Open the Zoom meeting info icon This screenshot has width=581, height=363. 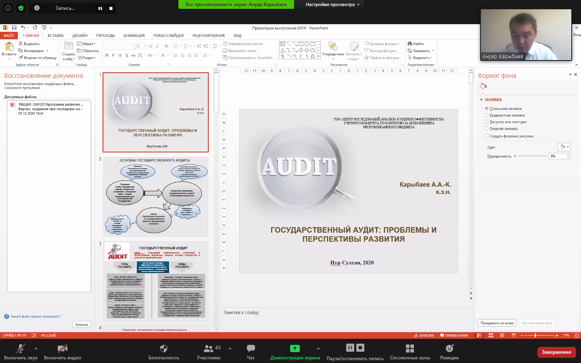pyautogui.click(x=8, y=8)
